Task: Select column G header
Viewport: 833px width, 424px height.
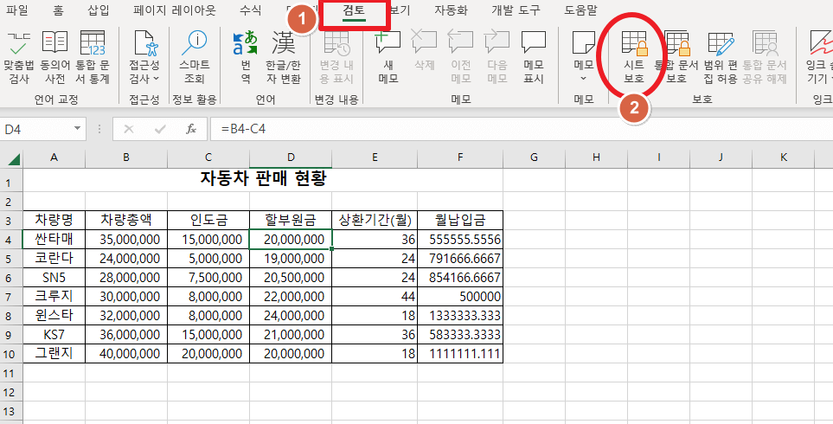Action: pyautogui.click(x=534, y=157)
